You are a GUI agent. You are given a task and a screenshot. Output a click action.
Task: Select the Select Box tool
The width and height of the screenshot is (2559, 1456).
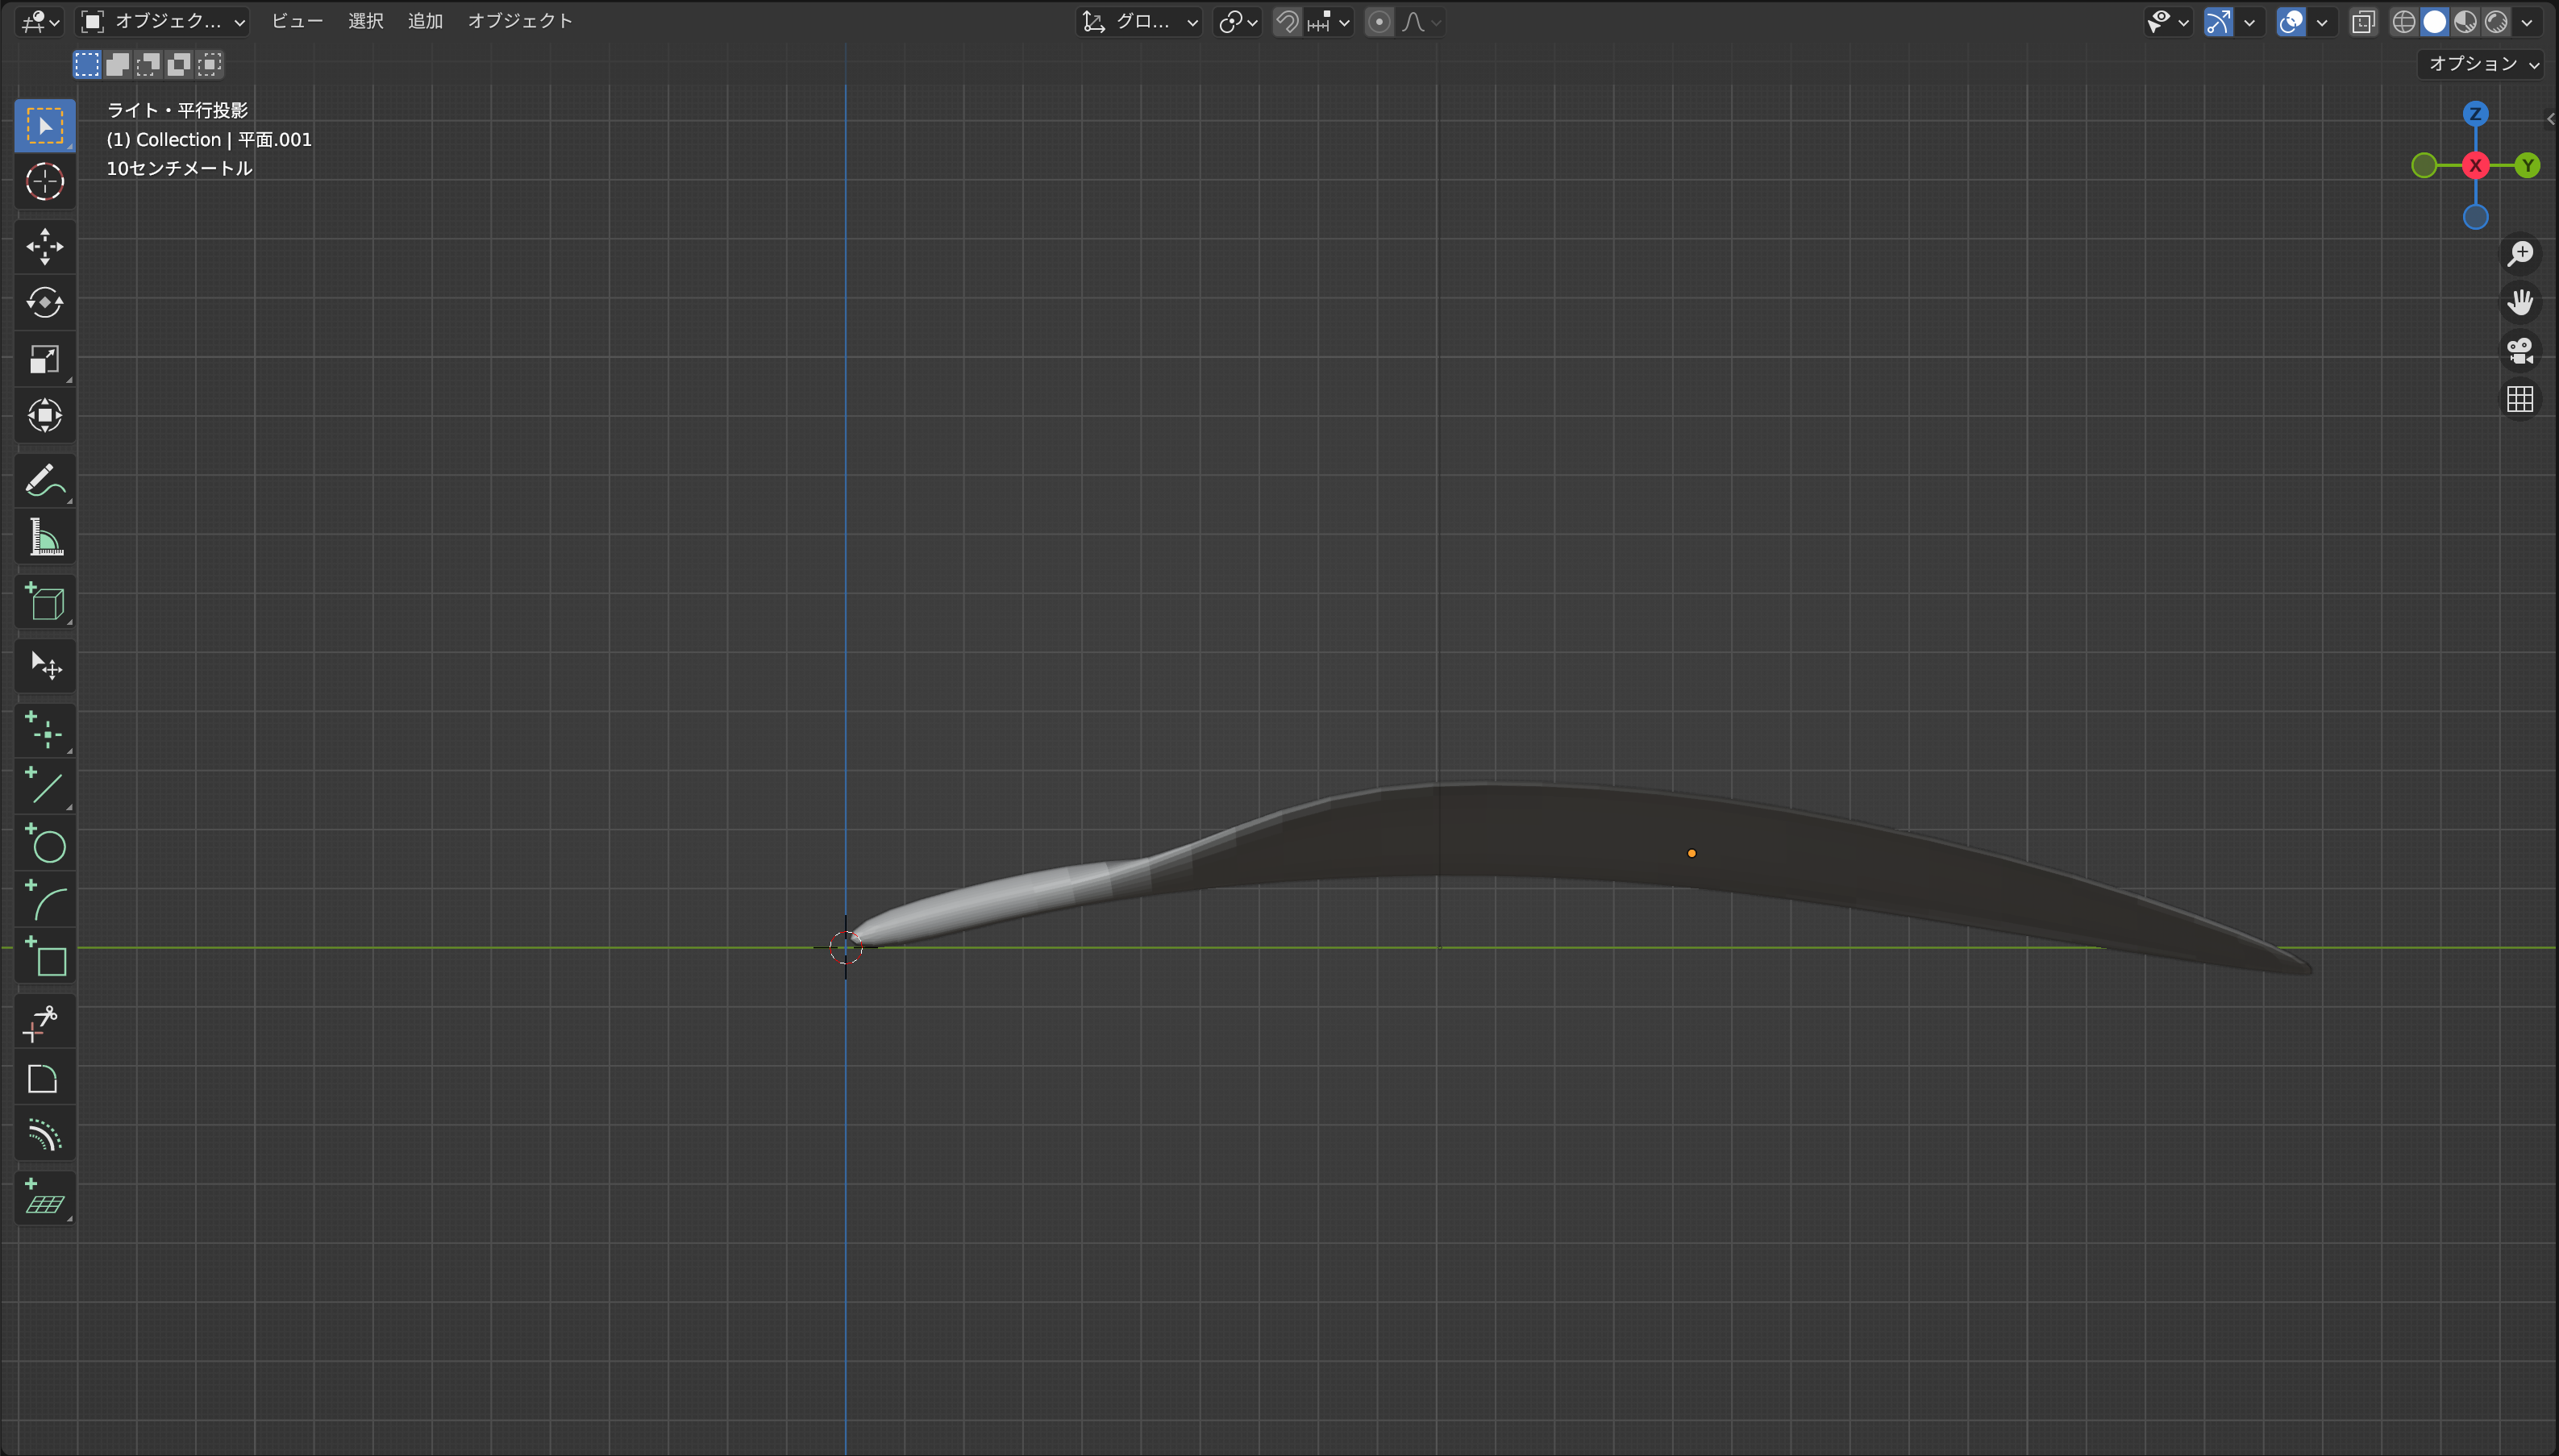pyautogui.click(x=44, y=126)
